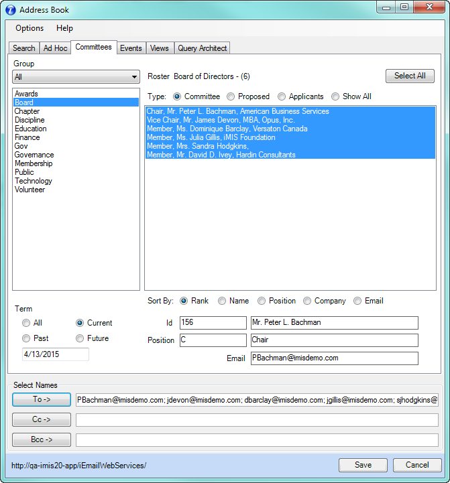450x483 pixels.
Task: Click the Address Book title bar icon
Action: click(11, 10)
